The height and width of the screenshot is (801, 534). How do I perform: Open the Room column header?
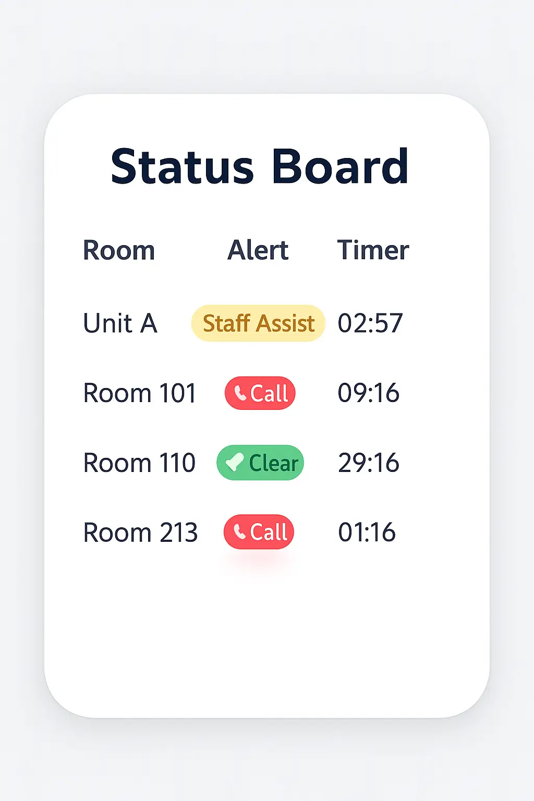click(x=119, y=250)
